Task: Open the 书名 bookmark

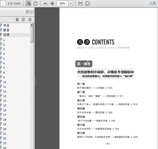Action: click(6, 25)
